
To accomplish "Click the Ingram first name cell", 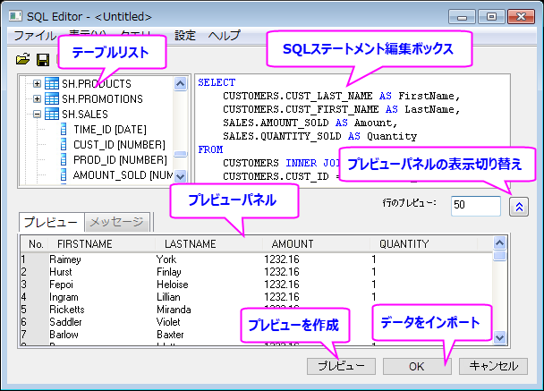I will pos(64,297).
